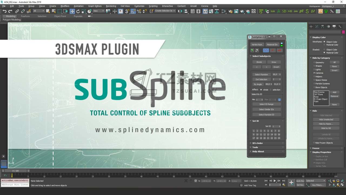Toggle the Angle Snap icon

(133, 11)
